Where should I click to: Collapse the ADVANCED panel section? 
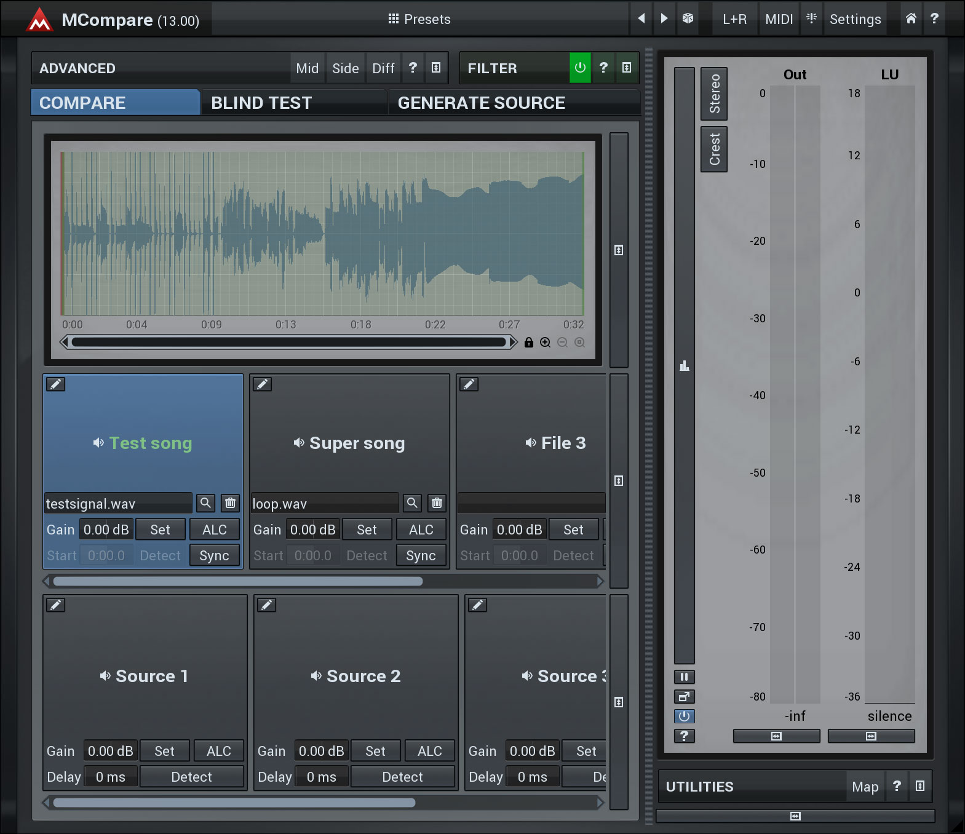click(436, 68)
